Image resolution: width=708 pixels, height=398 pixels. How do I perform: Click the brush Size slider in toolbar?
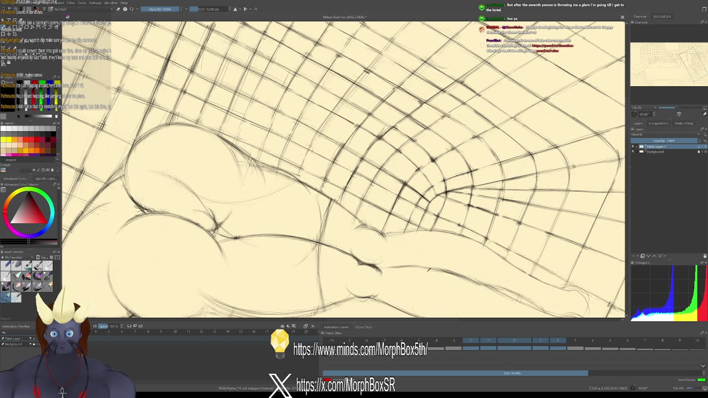pos(209,9)
